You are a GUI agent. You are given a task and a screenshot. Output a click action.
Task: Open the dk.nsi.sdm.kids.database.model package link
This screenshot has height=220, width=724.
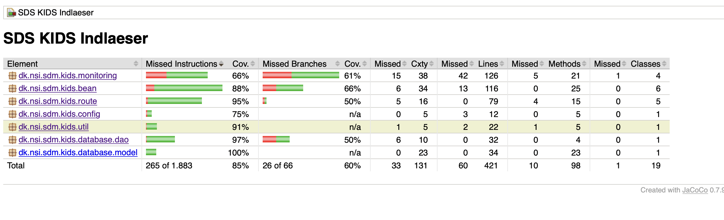[x=78, y=153]
